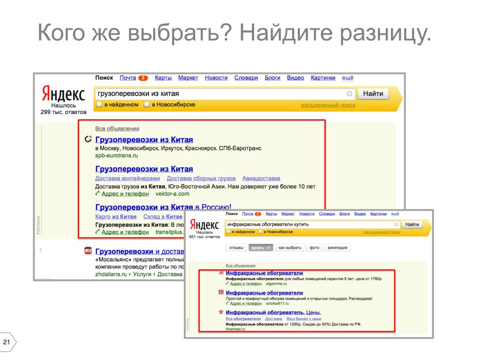Click Найти button in front window

click(x=412, y=225)
